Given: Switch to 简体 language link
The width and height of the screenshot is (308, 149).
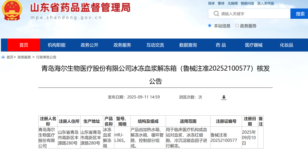Looking at the screenshot, I should coord(211,3).
